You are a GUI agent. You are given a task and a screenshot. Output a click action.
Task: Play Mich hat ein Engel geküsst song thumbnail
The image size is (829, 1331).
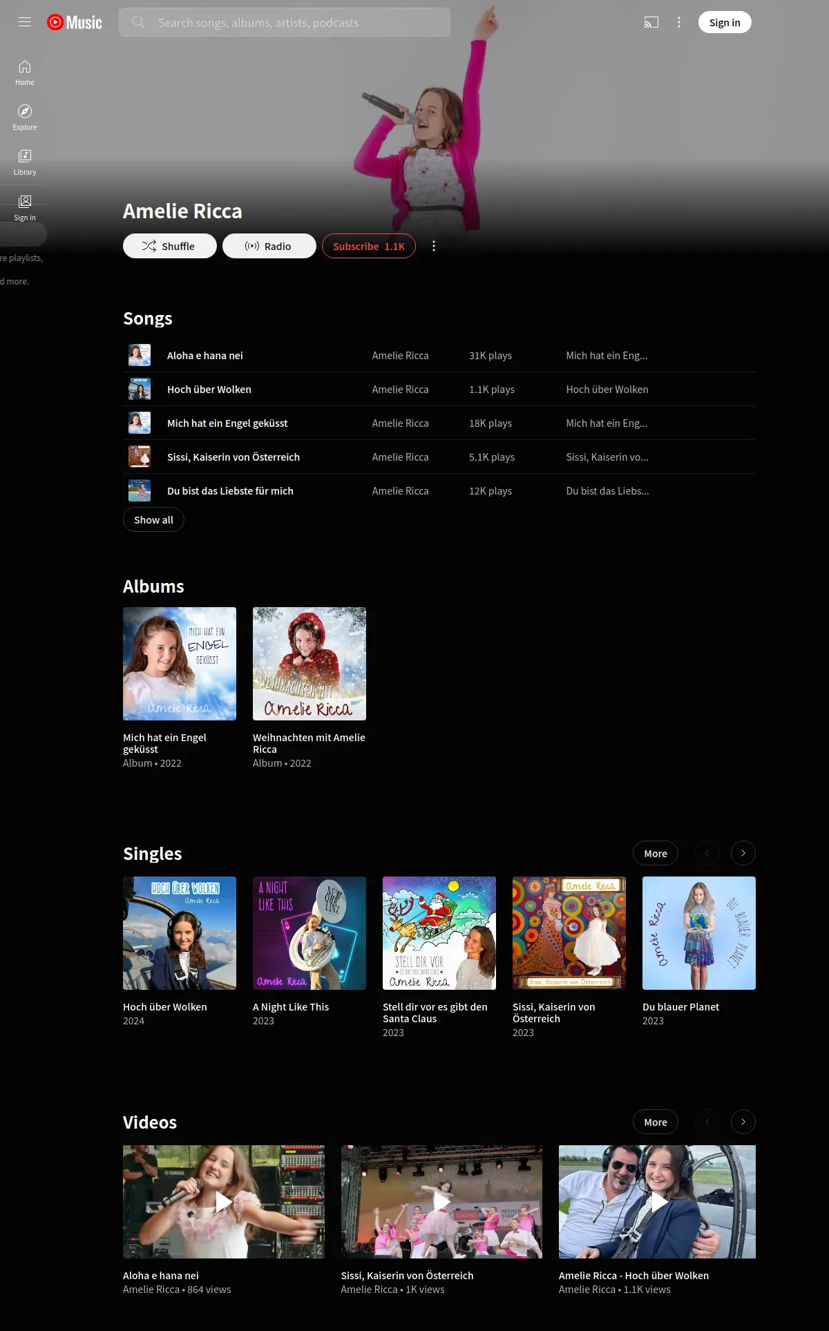(140, 423)
